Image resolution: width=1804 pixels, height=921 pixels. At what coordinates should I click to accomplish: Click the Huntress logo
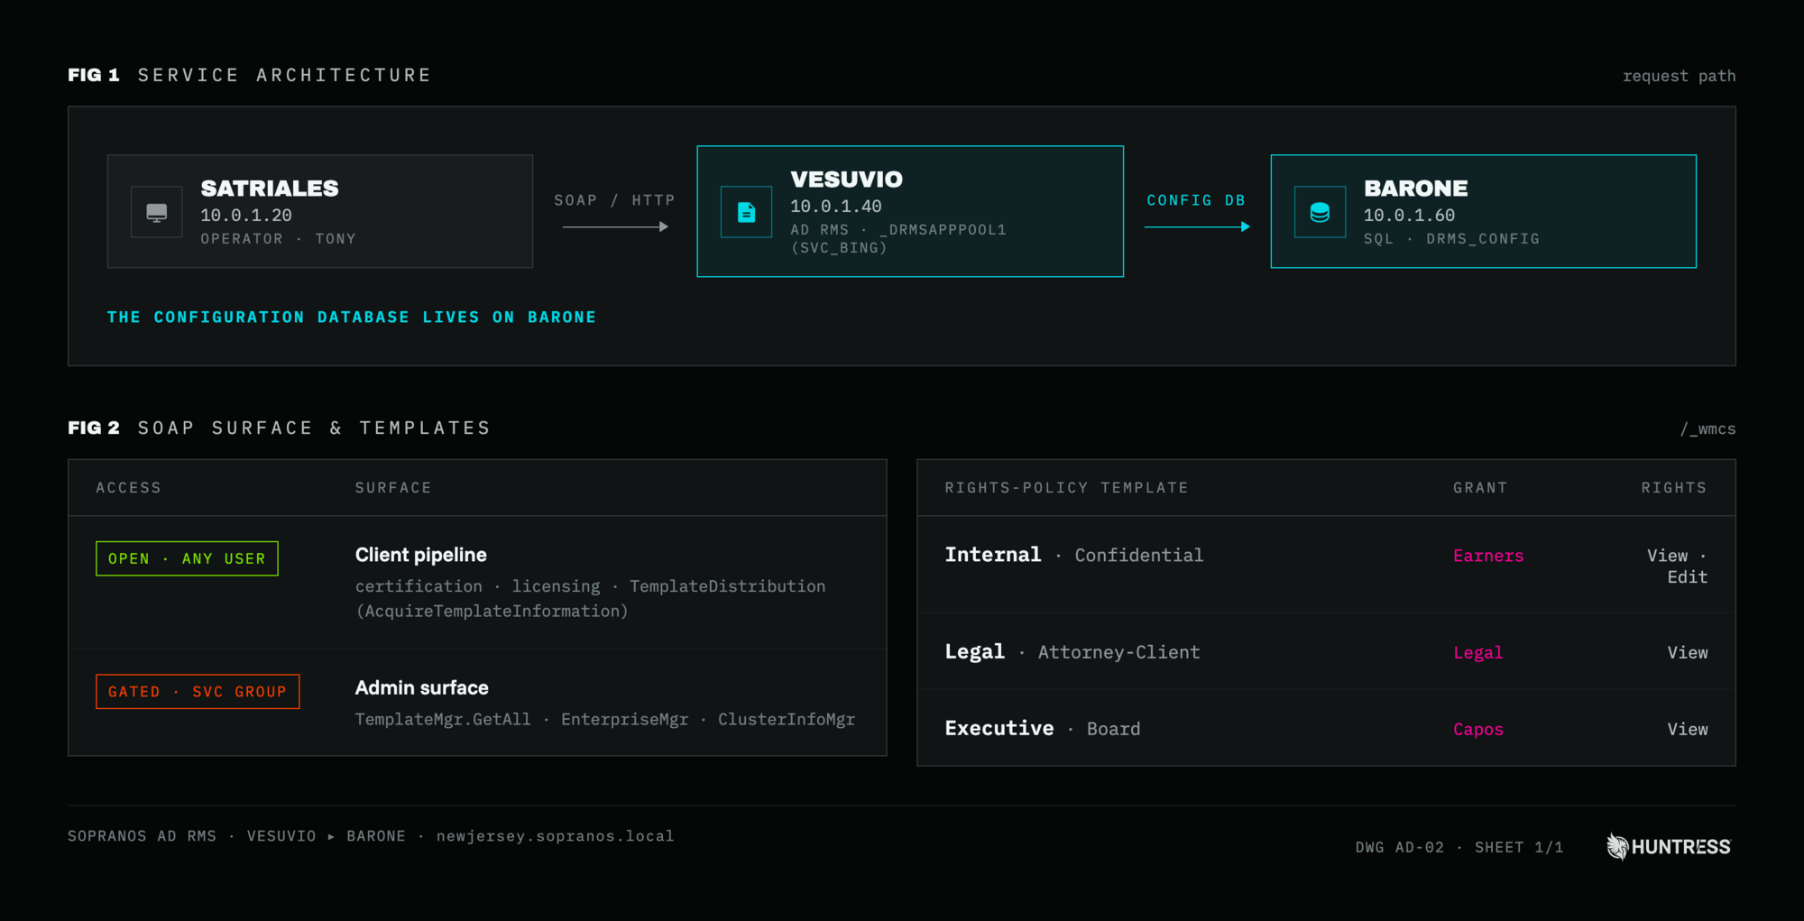point(1668,847)
